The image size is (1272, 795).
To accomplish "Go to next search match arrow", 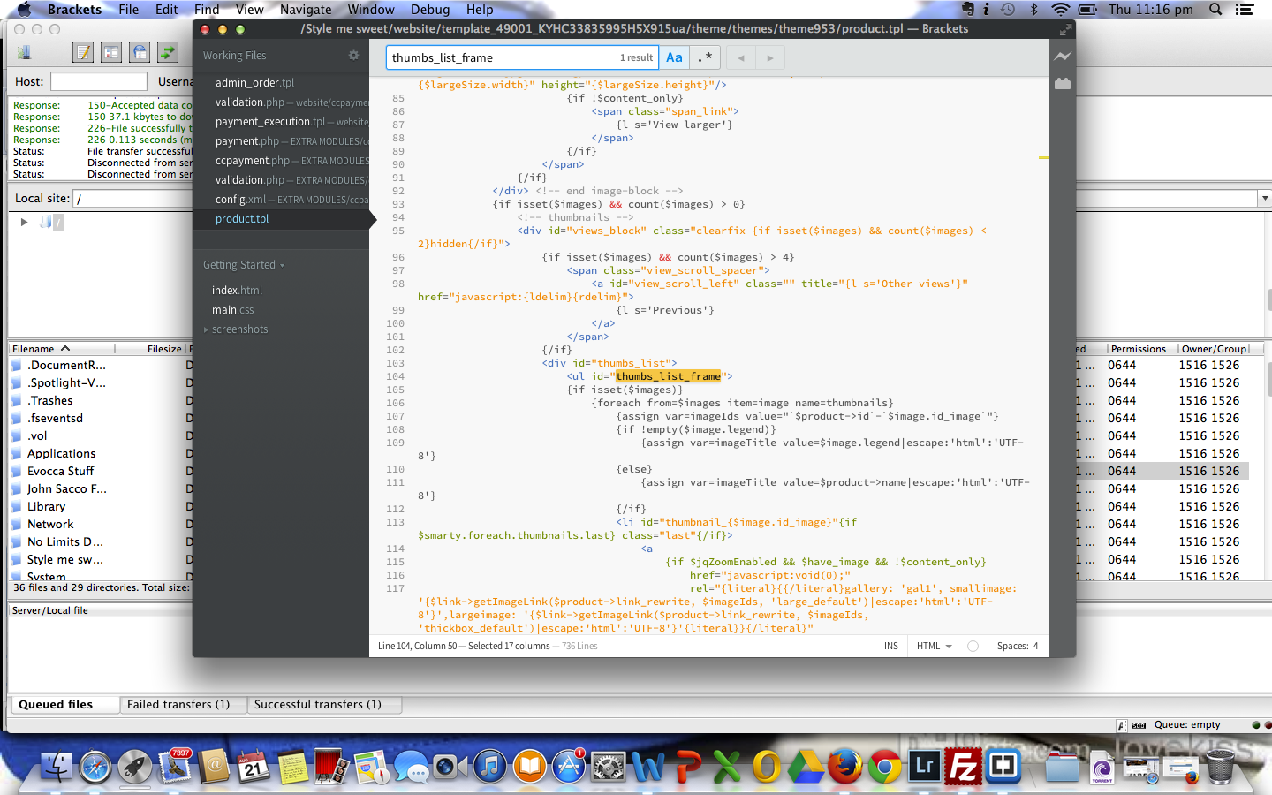I will 770,58.
